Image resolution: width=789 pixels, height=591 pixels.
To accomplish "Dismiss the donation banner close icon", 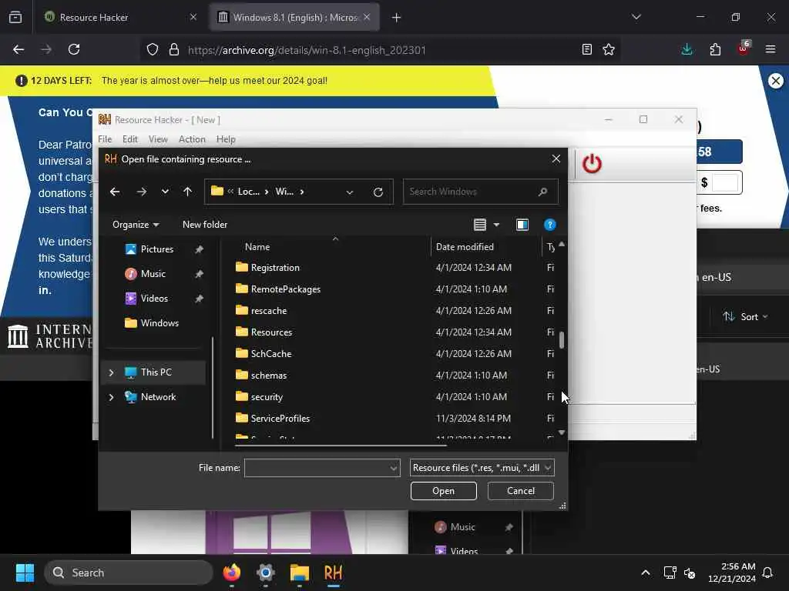I will click(x=776, y=80).
